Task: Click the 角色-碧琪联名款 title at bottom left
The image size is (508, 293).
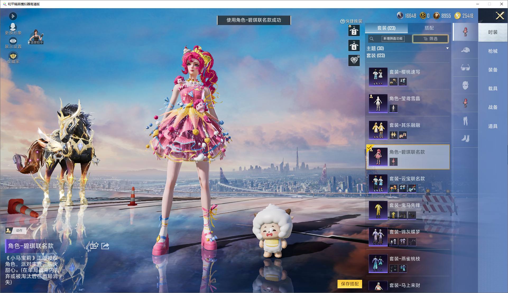Action: click(x=31, y=246)
